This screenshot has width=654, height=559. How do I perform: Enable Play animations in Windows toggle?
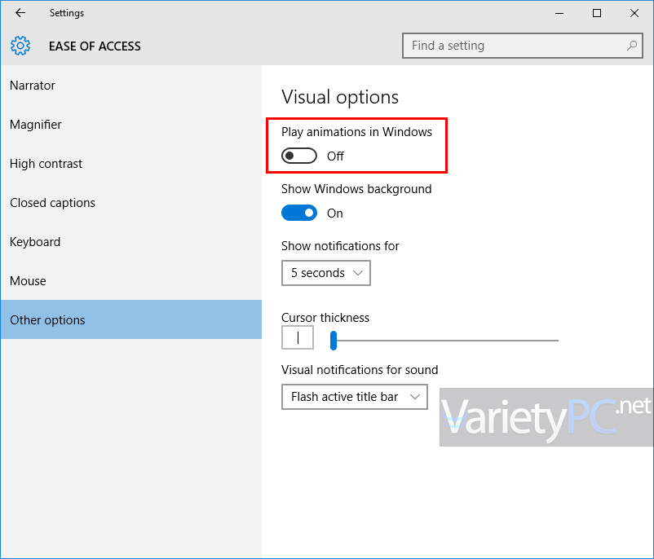tap(298, 156)
